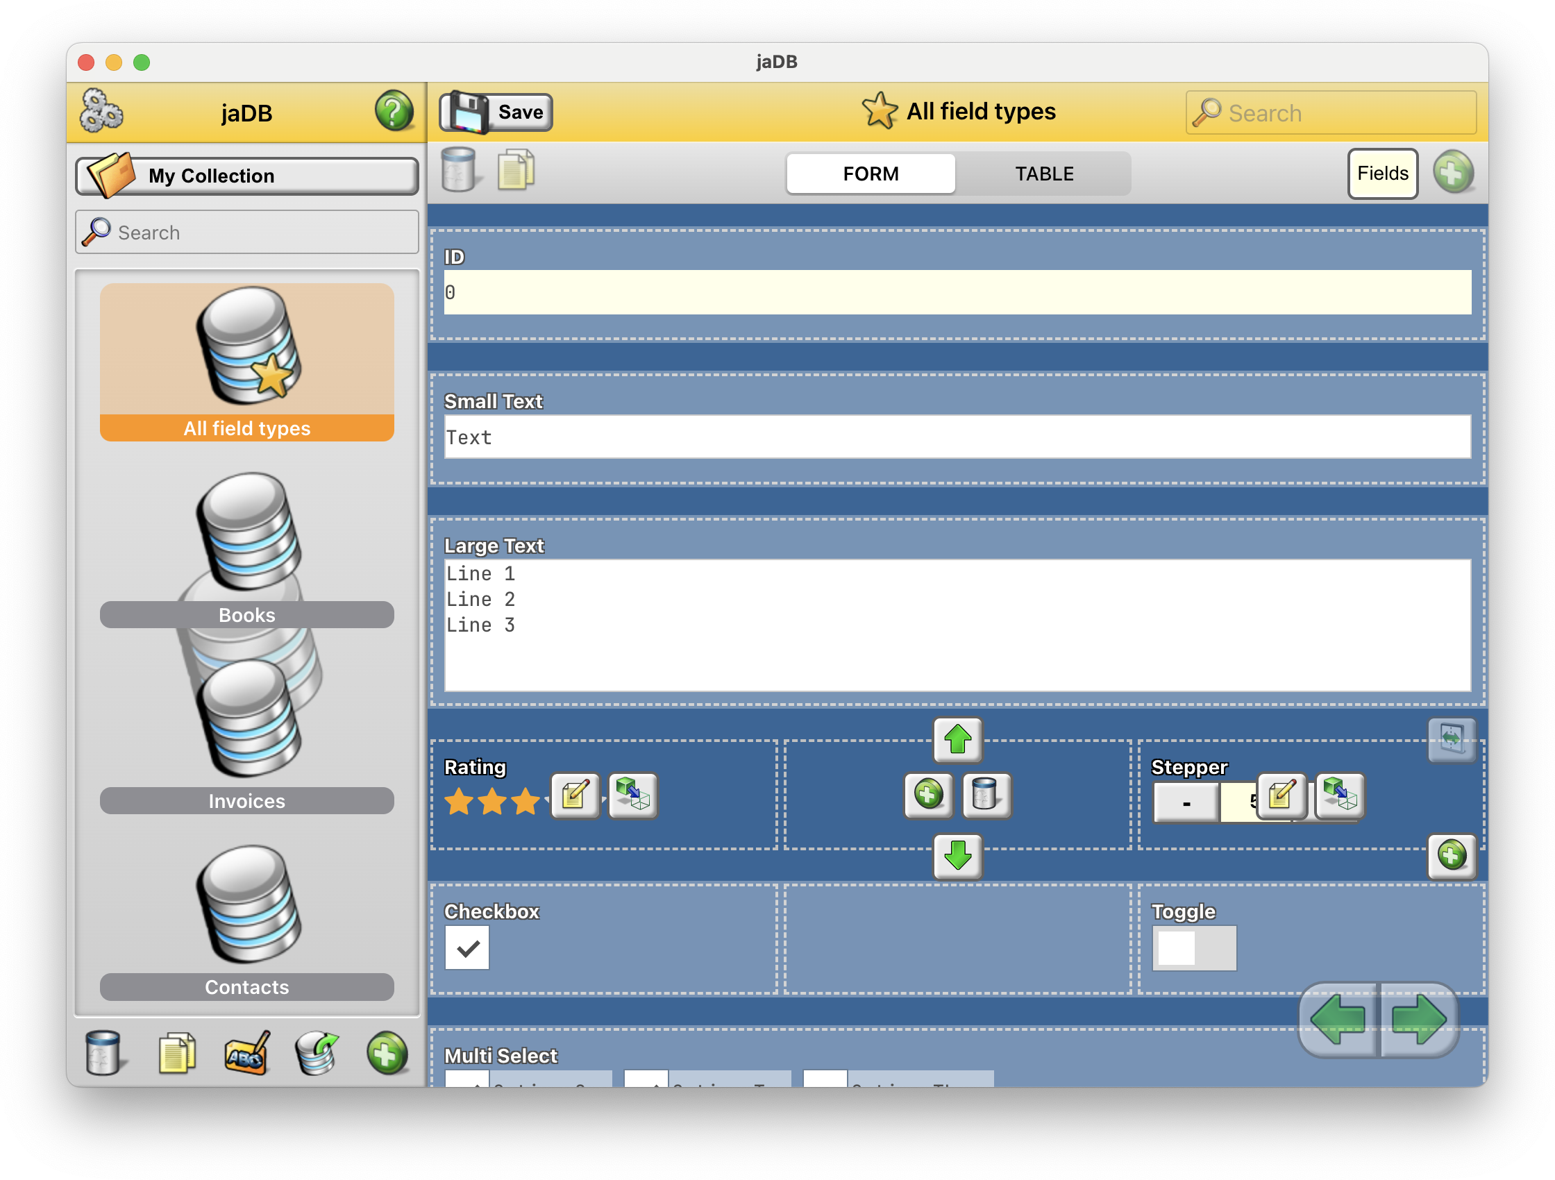1555x1180 pixels.
Task: Open the Invoices database
Action: click(246, 736)
